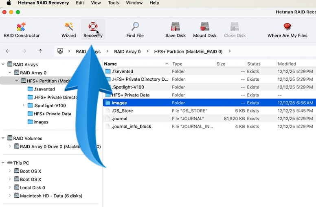The width and height of the screenshot is (316, 207).
Task: Collapse the This PC section
Action: click(x=3, y=163)
